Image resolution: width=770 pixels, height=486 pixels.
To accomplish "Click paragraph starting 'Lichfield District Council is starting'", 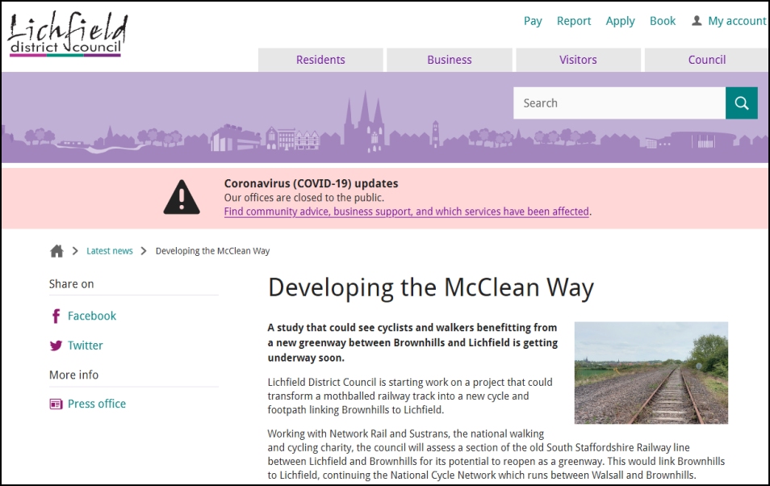I will (410, 396).
